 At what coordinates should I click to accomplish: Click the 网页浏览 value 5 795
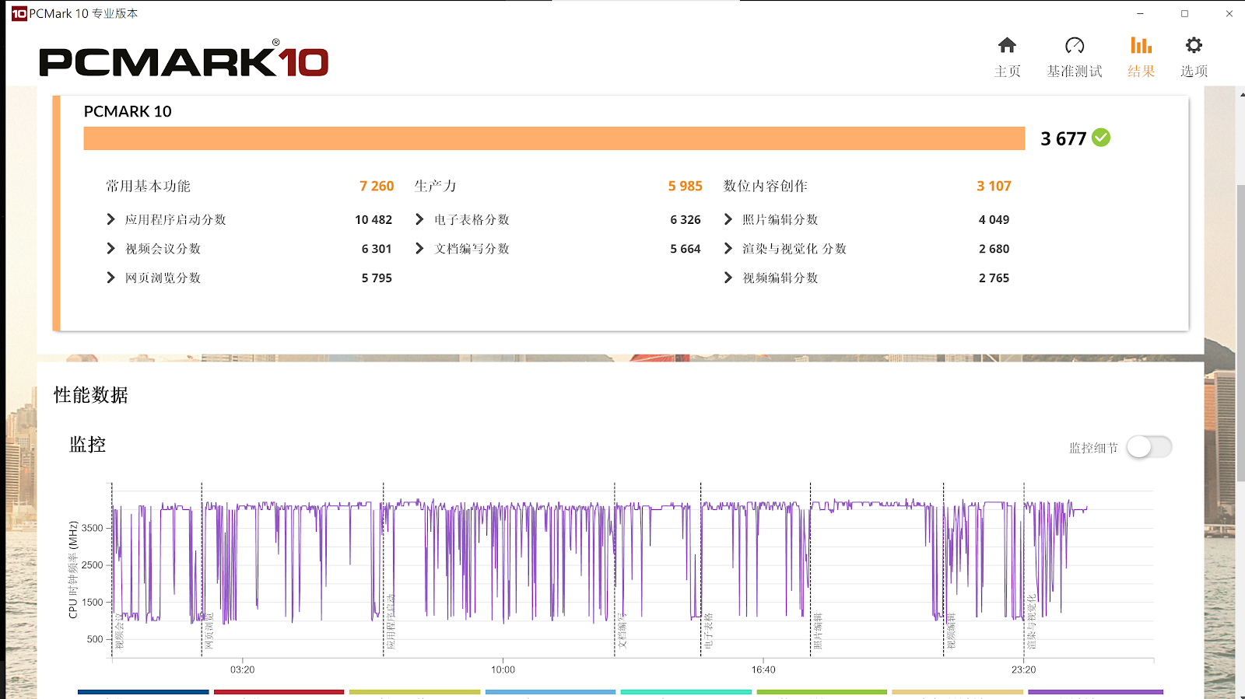coord(377,278)
